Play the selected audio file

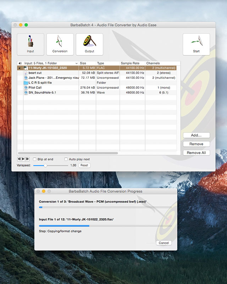point(23,159)
